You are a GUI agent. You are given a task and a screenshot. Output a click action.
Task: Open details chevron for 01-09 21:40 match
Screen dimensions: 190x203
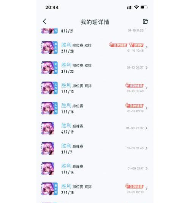(x=146, y=148)
